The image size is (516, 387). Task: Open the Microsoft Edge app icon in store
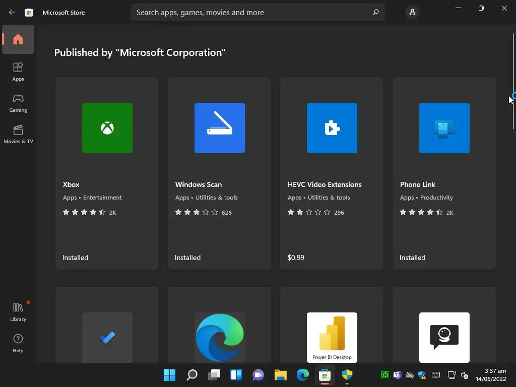(x=220, y=337)
